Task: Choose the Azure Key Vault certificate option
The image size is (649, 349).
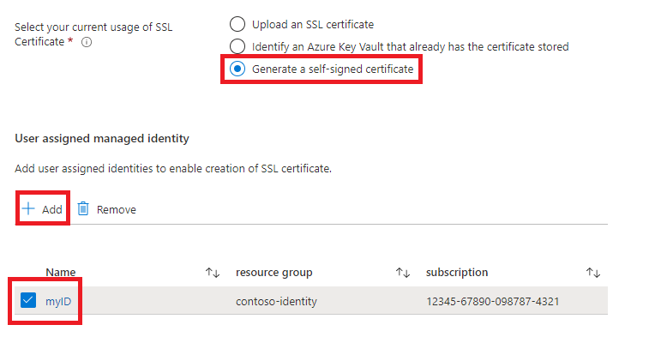Action: tap(237, 46)
